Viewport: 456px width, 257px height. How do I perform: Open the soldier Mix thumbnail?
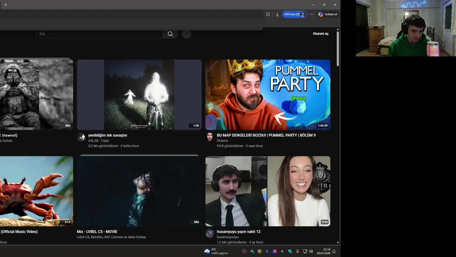pos(36,95)
